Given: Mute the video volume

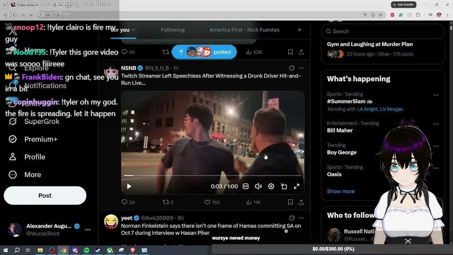Looking at the screenshot, I should point(258,186).
